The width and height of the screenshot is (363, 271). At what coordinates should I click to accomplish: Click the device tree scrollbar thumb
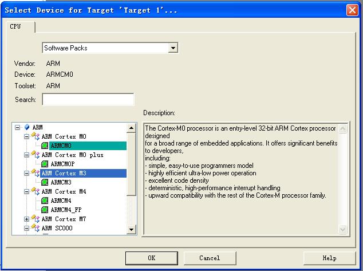(131, 164)
